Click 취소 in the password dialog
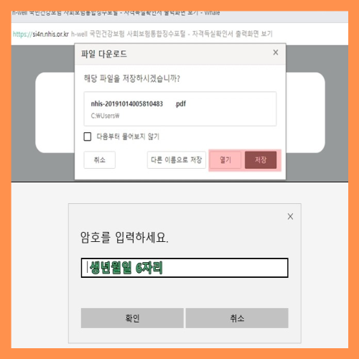Screen dimensions: 359x359 pos(237,318)
